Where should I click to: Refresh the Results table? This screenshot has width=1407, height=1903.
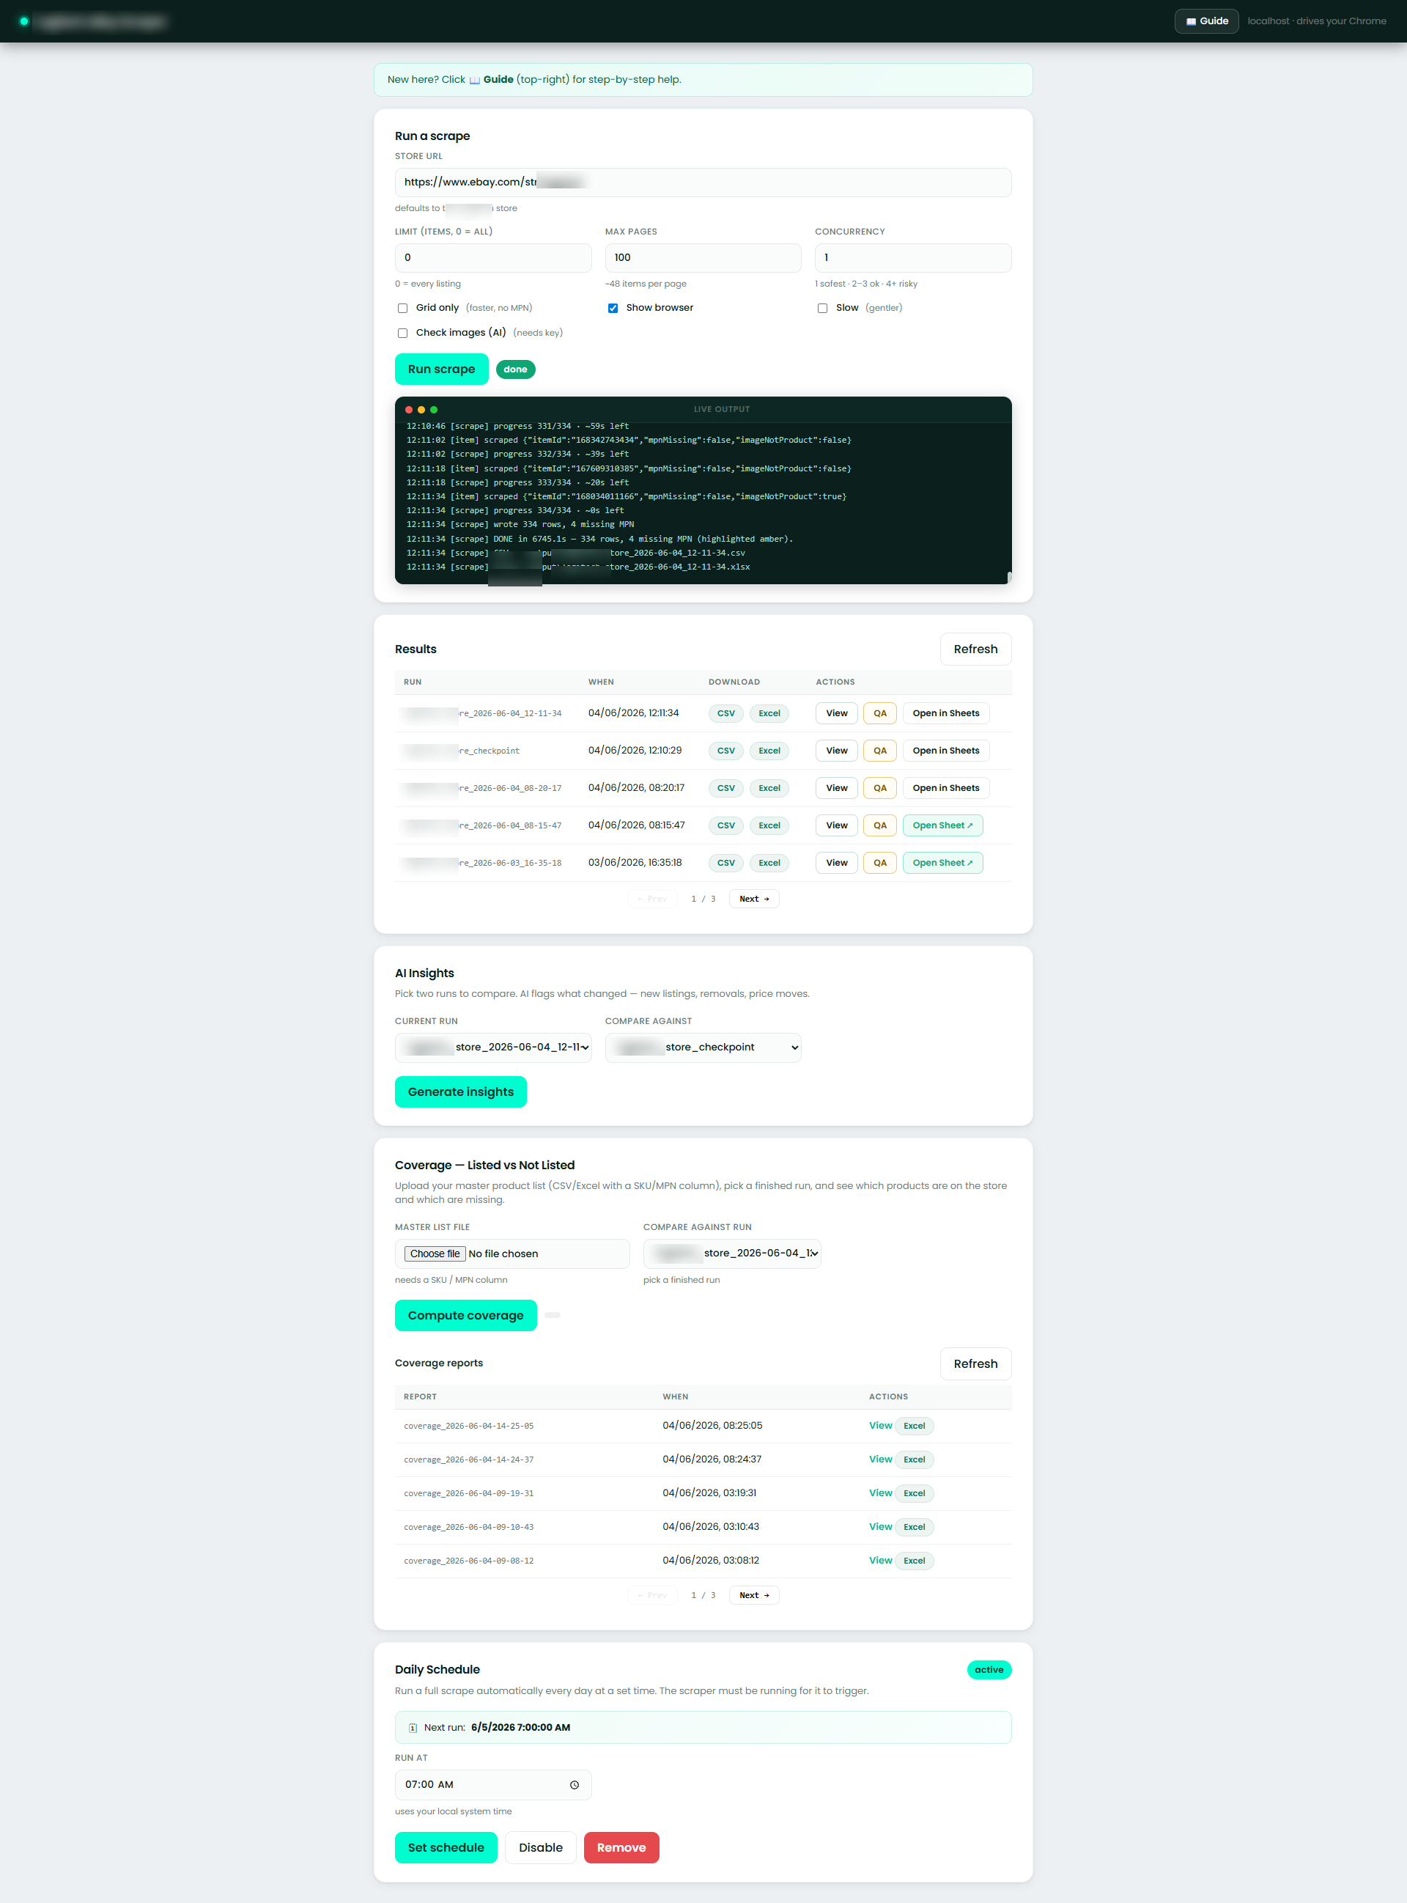975,649
